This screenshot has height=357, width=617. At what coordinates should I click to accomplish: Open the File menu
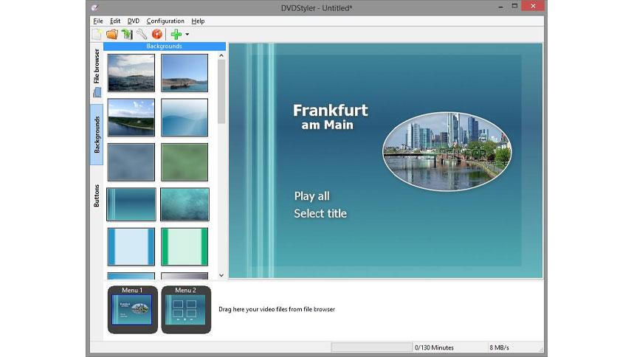point(98,21)
